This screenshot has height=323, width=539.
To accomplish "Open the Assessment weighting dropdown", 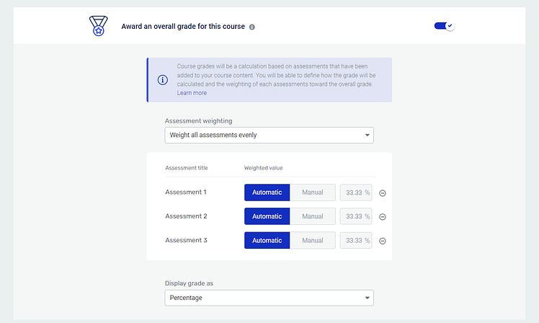I will pyautogui.click(x=269, y=135).
